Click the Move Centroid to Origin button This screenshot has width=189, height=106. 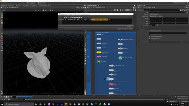point(155,31)
